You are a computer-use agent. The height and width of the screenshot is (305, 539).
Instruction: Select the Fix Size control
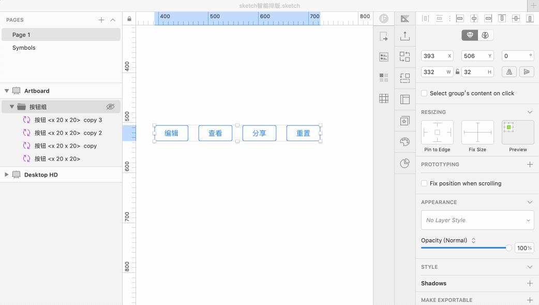click(477, 133)
